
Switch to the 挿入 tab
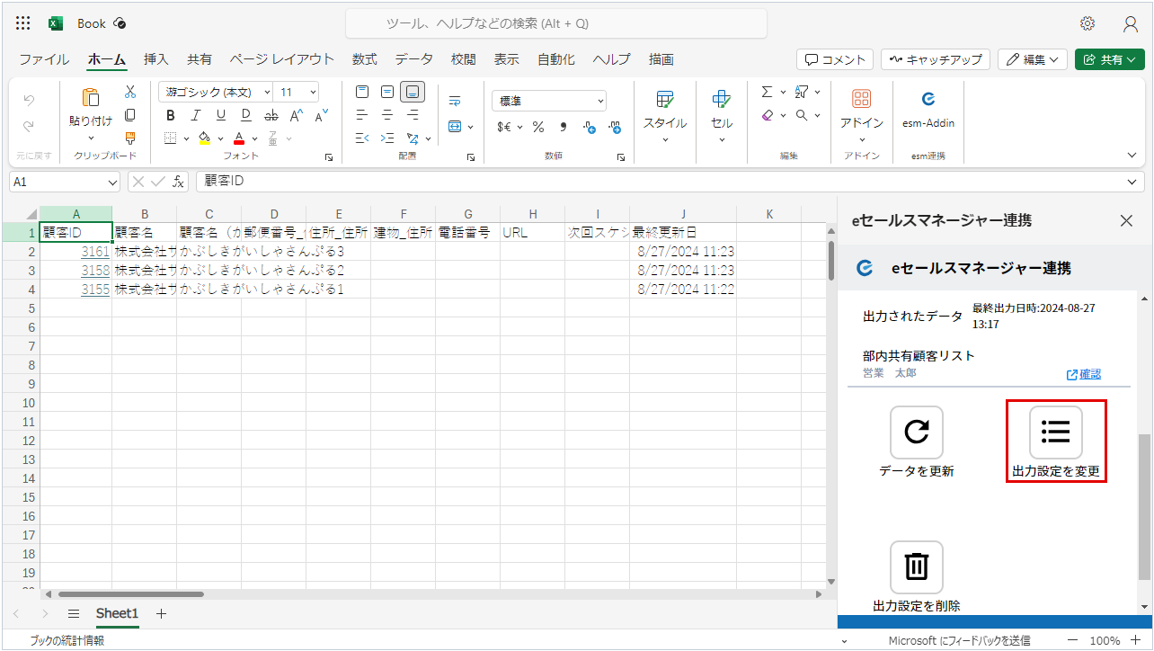(x=156, y=59)
